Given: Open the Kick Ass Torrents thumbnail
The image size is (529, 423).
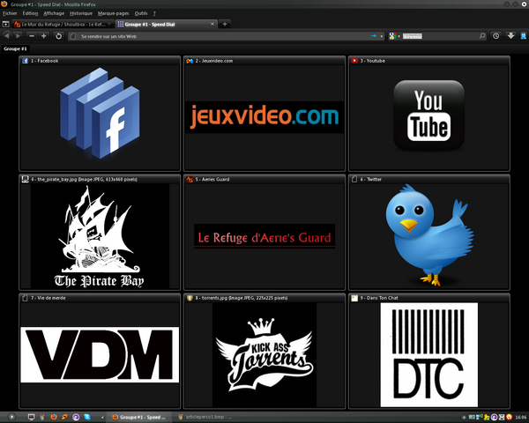Looking at the screenshot, I should [264, 355].
